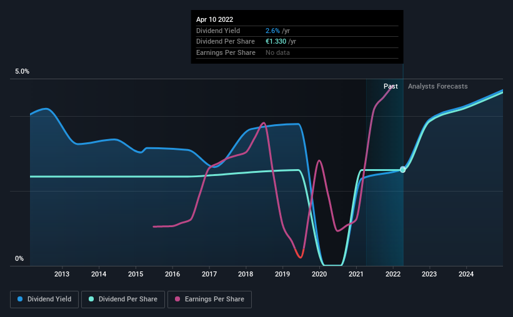This screenshot has height=317, width=513.
Task: Click the highlighted data point marker at Apr 2022
Action: (x=403, y=170)
